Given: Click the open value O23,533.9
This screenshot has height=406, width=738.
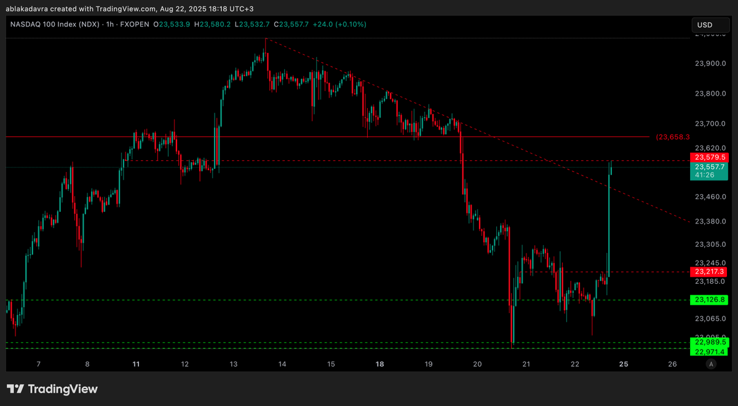Looking at the screenshot, I should 172,24.
